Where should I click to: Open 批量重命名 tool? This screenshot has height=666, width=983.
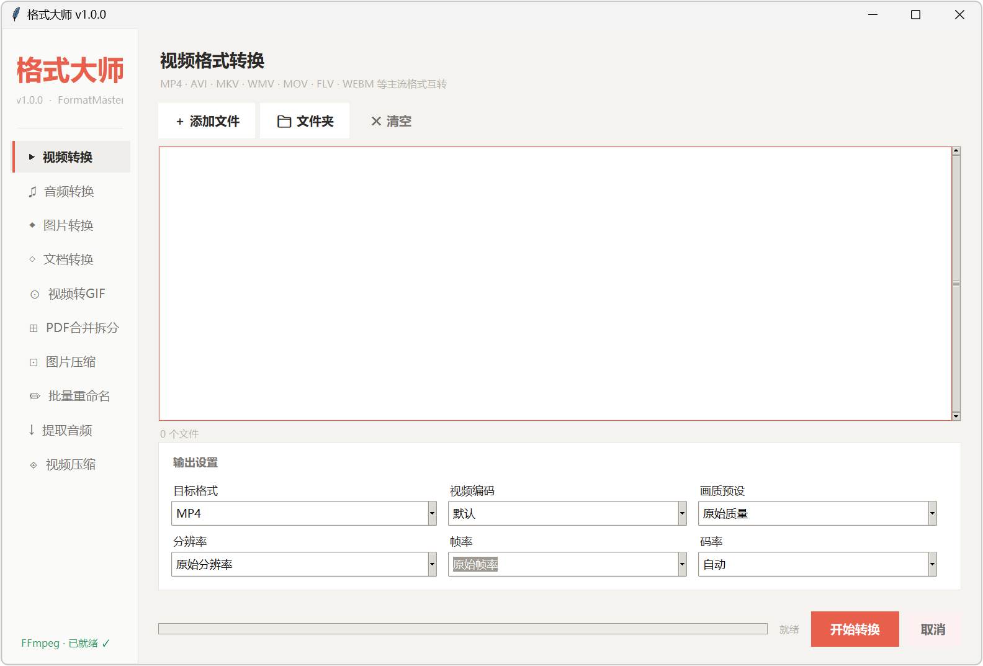click(x=71, y=396)
